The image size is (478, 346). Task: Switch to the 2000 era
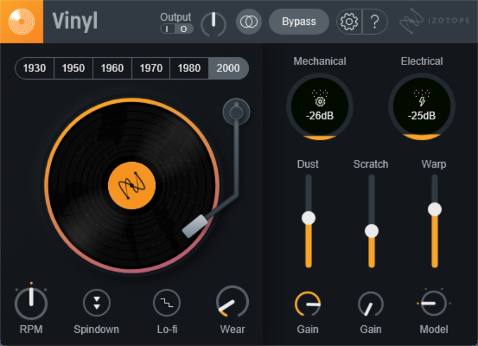pyautogui.click(x=228, y=68)
